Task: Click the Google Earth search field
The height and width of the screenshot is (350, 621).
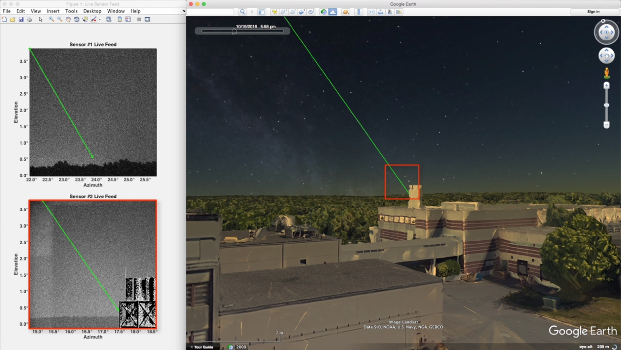Action: tap(210, 12)
